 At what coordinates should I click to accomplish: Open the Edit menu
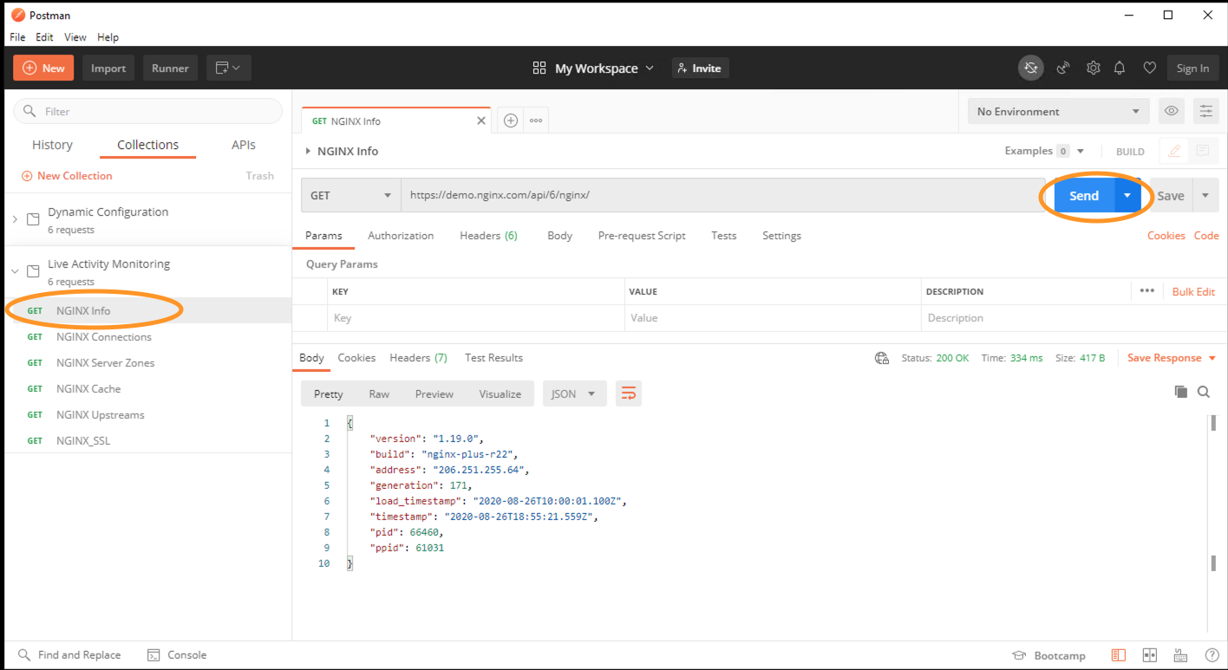[x=44, y=37]
